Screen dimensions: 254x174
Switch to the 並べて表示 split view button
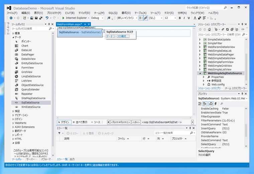pyautogui.click(x=80, y=122)
